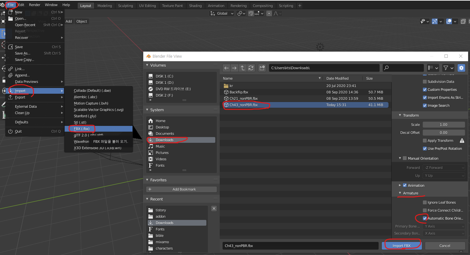Click the file name field Ch43_nonPBR.fbx
The width and height of the screenshot is (470, 255).
coord(300,246)
